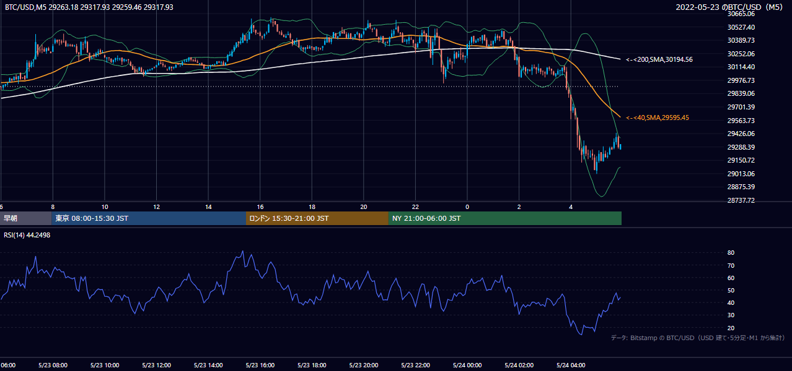Screen dimensions: 792x371
Task: Click the 5/23 16:00 time label
Action: pyautogui.click(x=260, y=365)
